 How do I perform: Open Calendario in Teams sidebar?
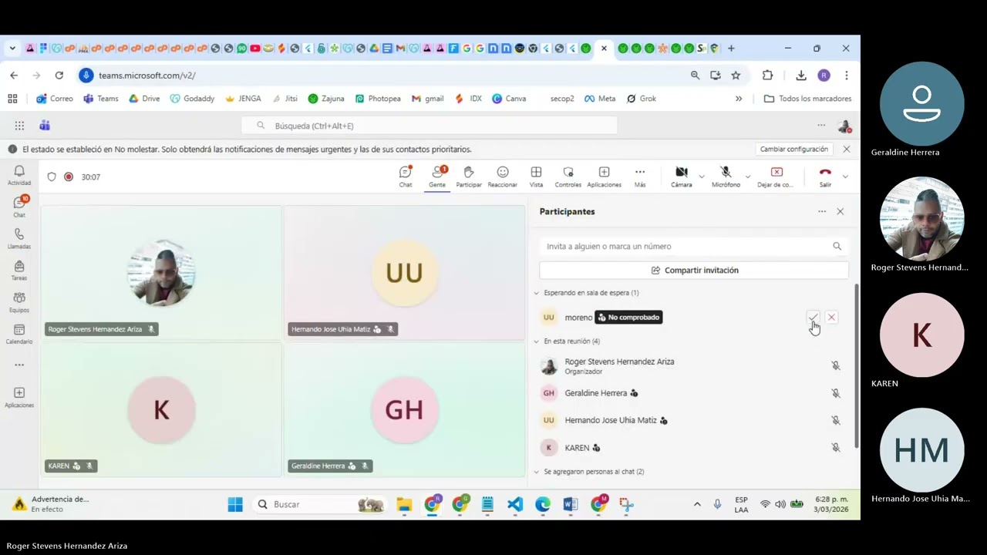[x=19, y=333]
